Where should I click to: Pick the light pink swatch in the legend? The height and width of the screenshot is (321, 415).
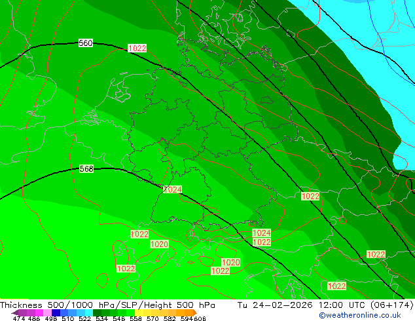(x=47, y=312)
